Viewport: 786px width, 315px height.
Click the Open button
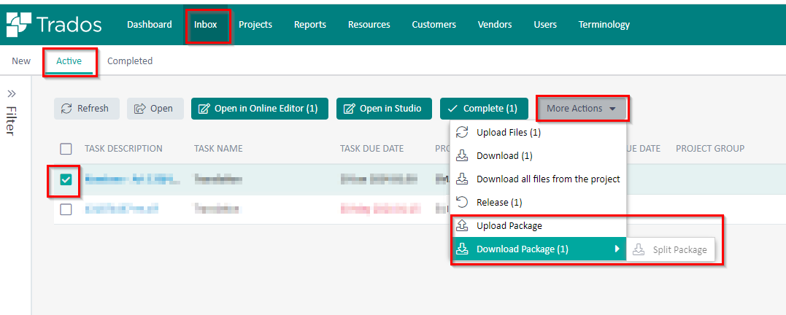coord(155,109)
